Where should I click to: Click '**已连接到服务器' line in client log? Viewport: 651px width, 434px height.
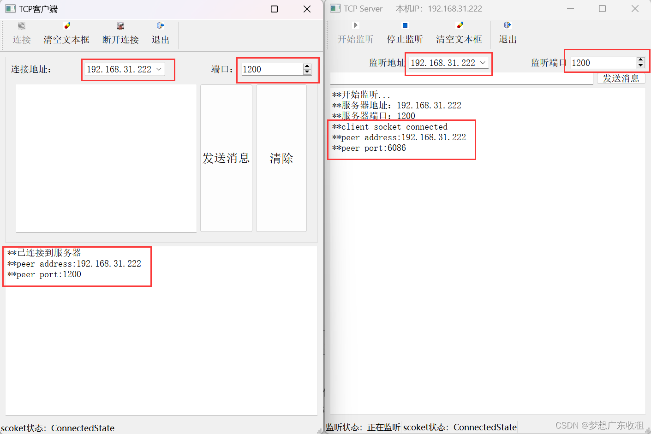(x=44, y=253)
